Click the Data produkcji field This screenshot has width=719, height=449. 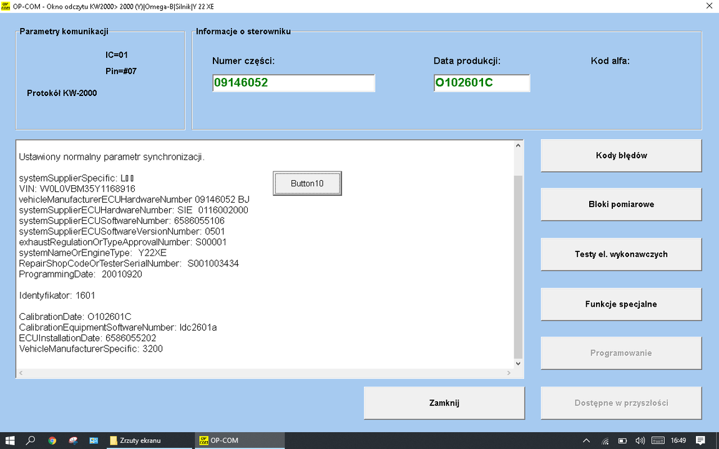(x=481, y=83)
